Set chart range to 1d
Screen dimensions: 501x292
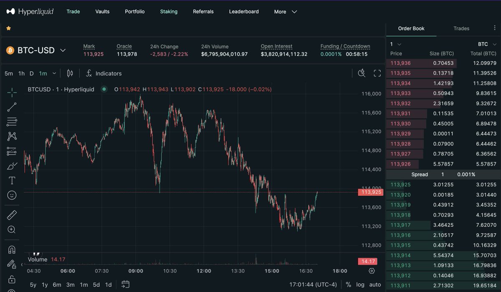pos(108,284)
